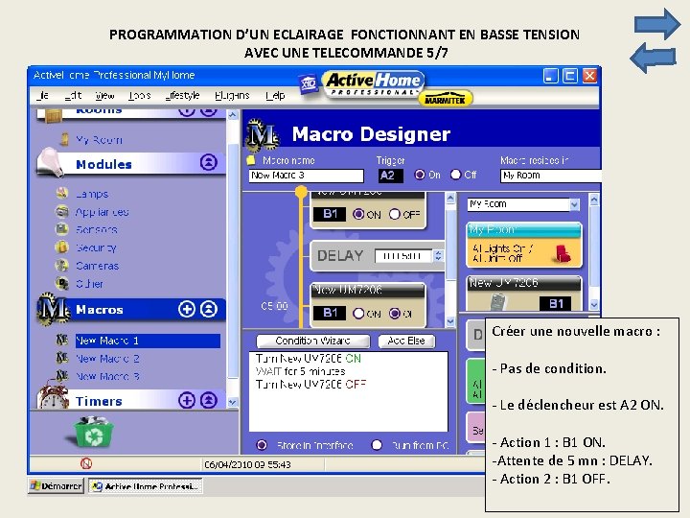The width and height of the screenshot is (690, 518).
Task: Select My Room under Rooms
Action: (99, 140)
